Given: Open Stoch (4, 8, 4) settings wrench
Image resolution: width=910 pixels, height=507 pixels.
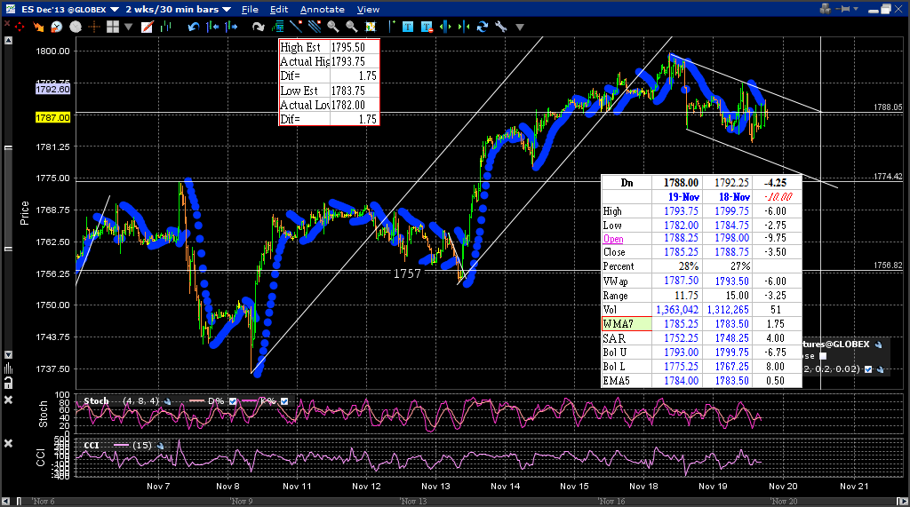Looking at the screenshot, I should coord(168,401).
